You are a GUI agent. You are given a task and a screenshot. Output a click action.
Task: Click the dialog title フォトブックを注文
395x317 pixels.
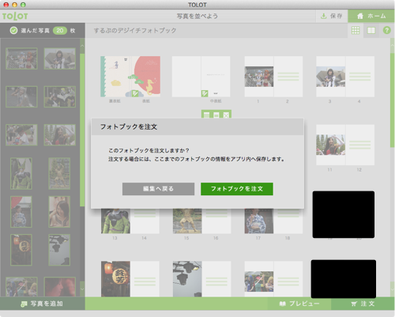(129, 127)
